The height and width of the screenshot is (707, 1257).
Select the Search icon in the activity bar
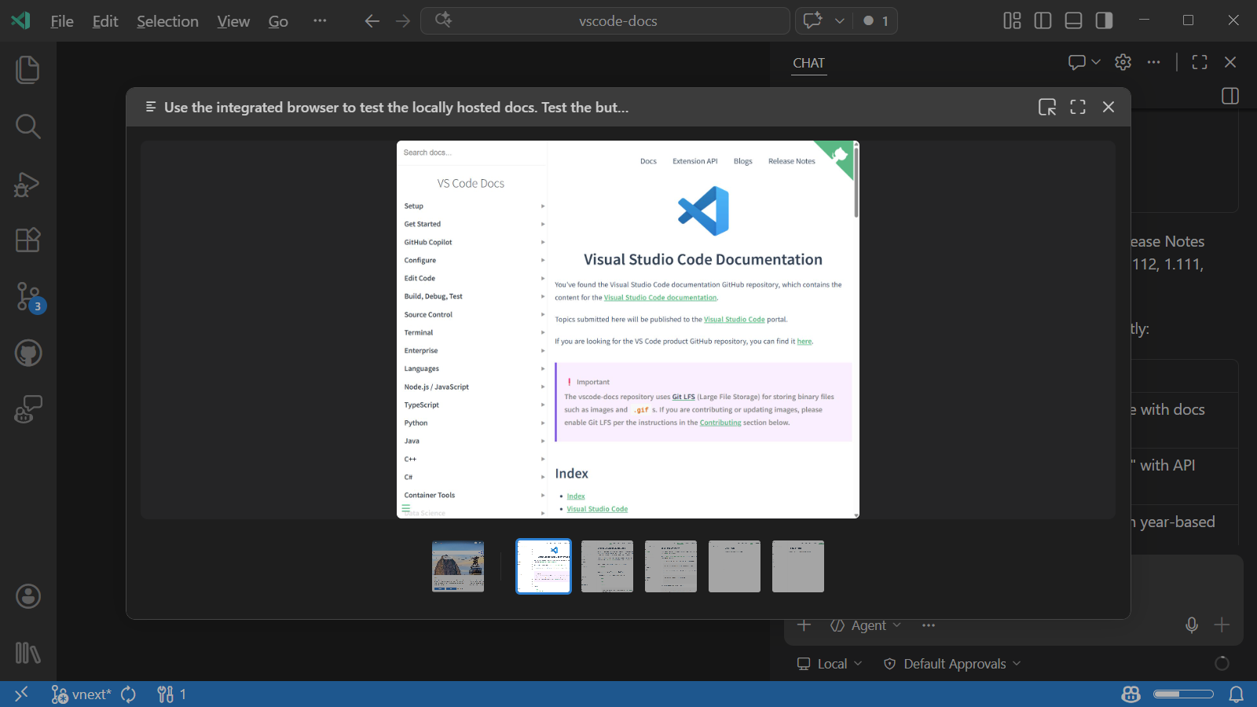pyautogui.click(x=28, y=126)
